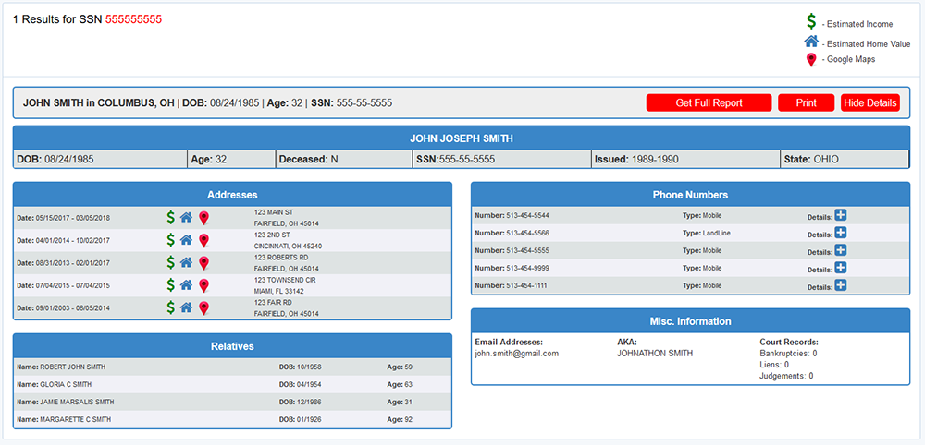The width and height of the screenshot is (925, 445).
Task: View home value for 123 Main St
Action: [x=187, y=218]
